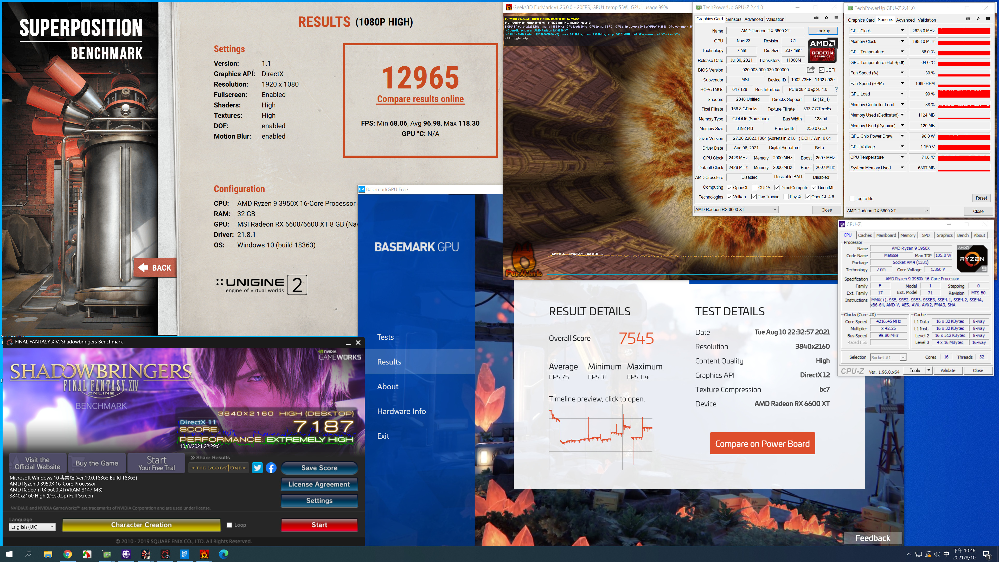Screen dimensions: 999x562
Task: Open the Basemark timeline preview graph
Action: coord(600,437)
